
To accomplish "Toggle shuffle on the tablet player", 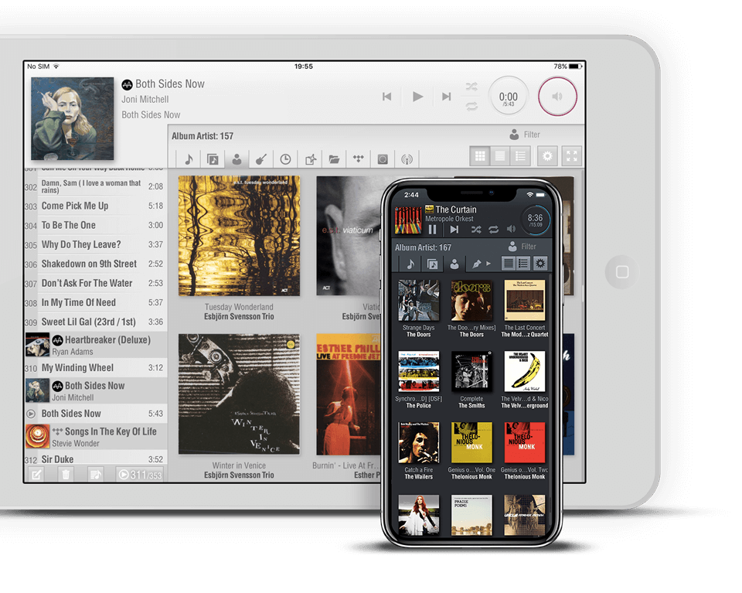I will pos(471,87).
